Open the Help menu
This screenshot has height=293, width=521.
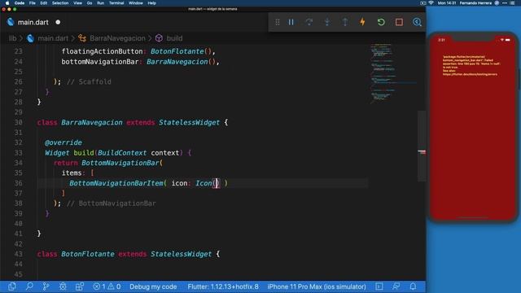tap(152, 3)
